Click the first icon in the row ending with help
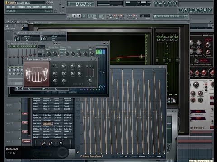217x162 pixels. click(181, 10)
